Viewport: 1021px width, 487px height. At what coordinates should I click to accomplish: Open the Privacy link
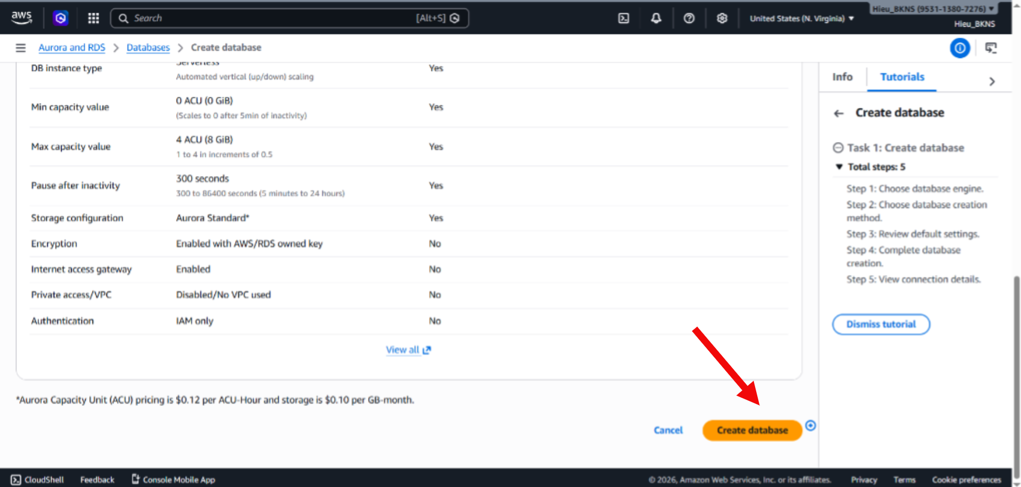[x=864, y=480]
